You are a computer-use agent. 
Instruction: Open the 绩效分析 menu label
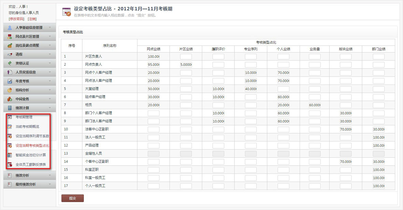(x=22, y=175)
